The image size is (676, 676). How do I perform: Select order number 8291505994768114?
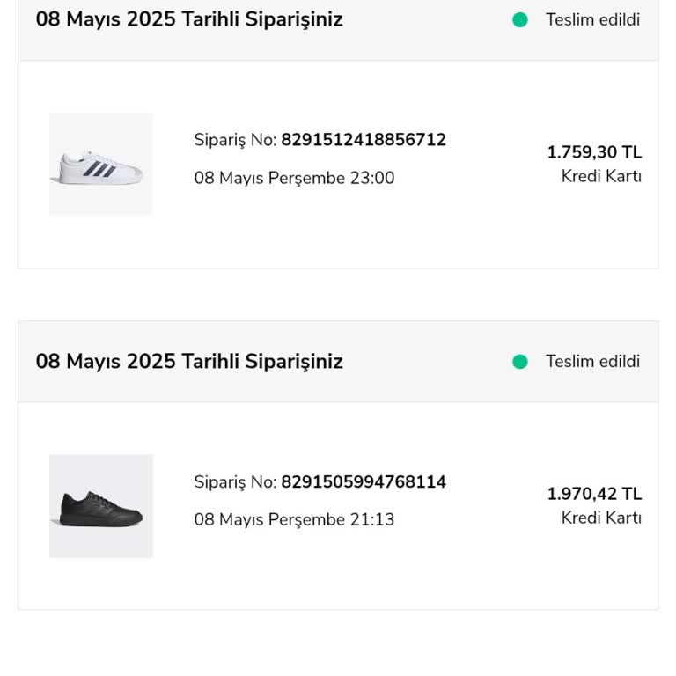click(x=363, y=482)
